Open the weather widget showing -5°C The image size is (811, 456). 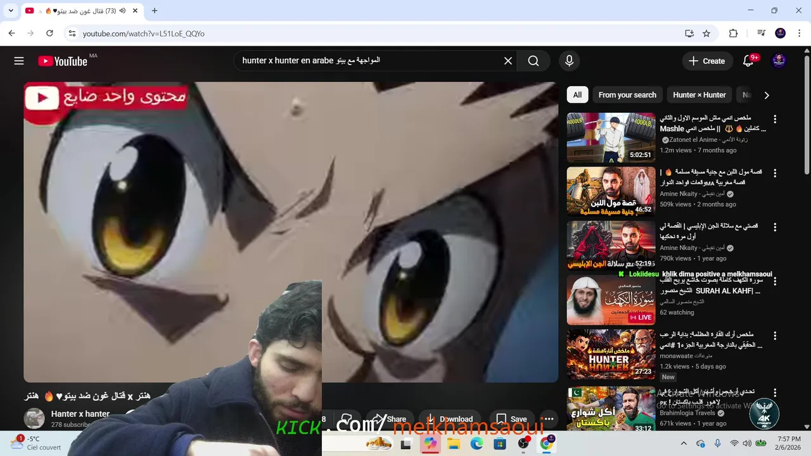(x=35, y=443)
